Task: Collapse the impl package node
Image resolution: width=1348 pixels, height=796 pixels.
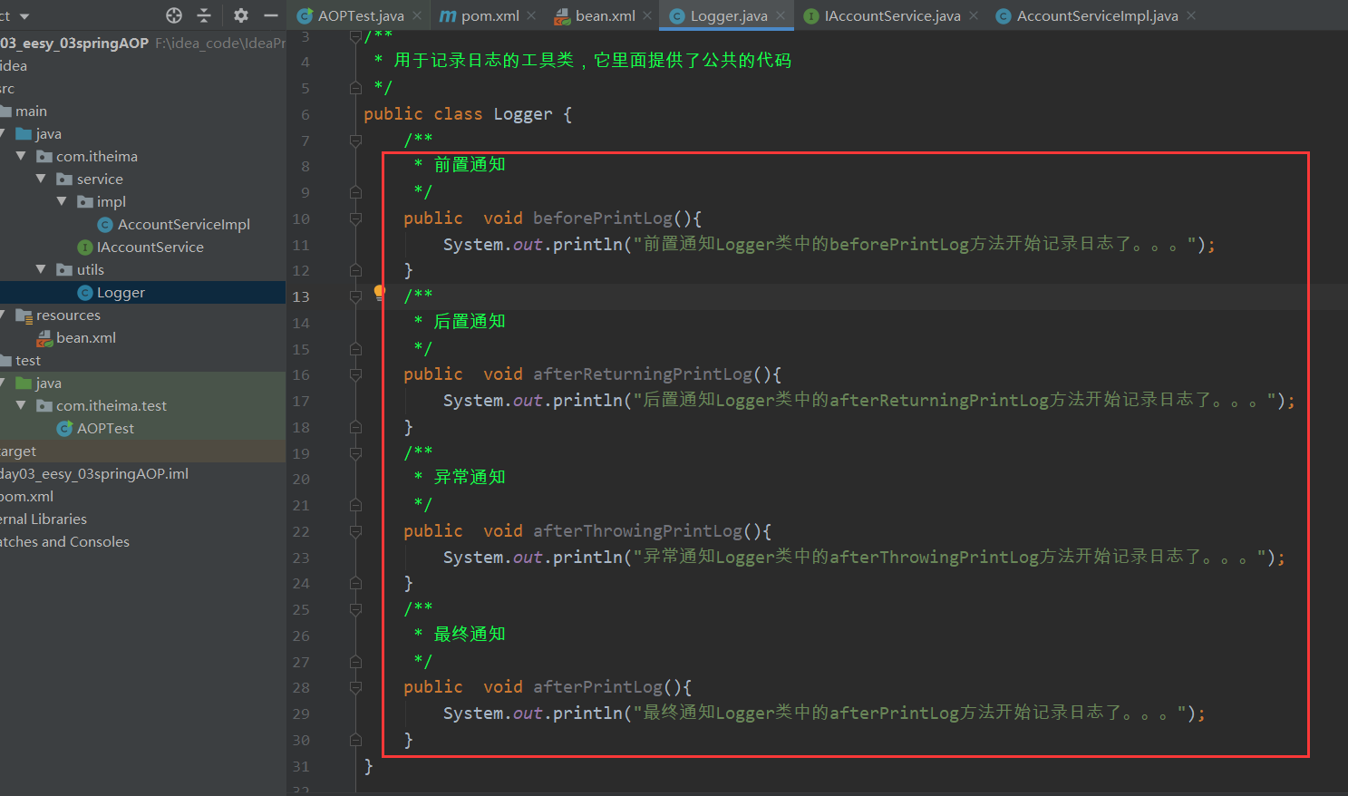Action: coord(62,201)
